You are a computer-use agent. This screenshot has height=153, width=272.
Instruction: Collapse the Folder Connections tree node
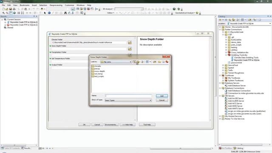coord(220,30)
